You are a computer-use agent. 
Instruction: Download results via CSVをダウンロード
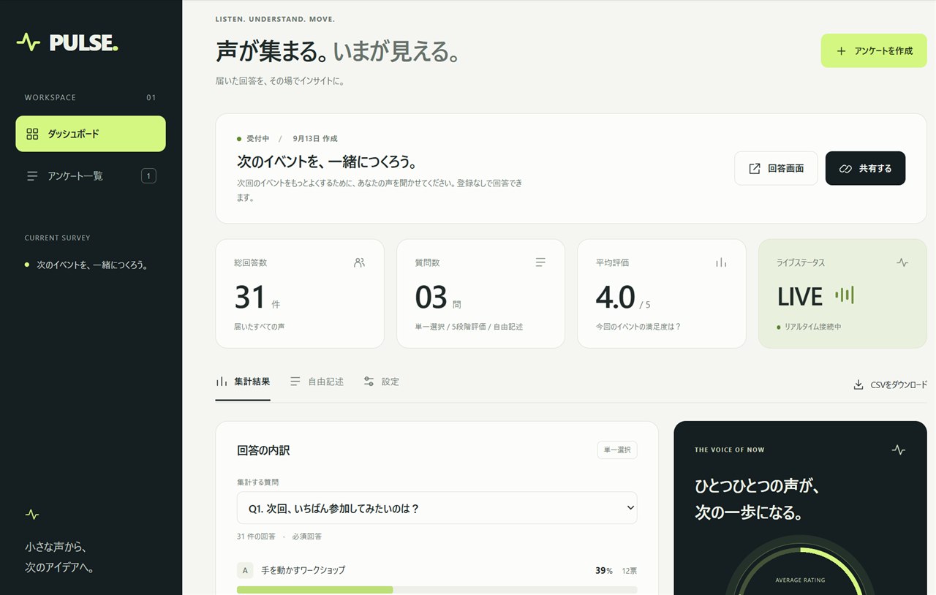tap(890, 384)
